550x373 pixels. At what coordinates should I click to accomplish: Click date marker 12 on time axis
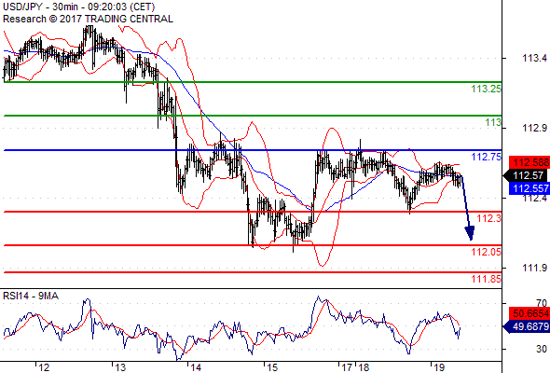[44, 367]
